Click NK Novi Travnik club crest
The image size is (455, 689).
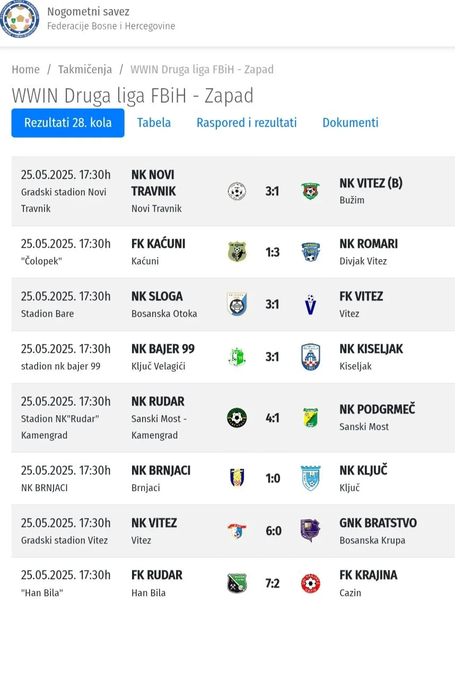pos(237,191)
